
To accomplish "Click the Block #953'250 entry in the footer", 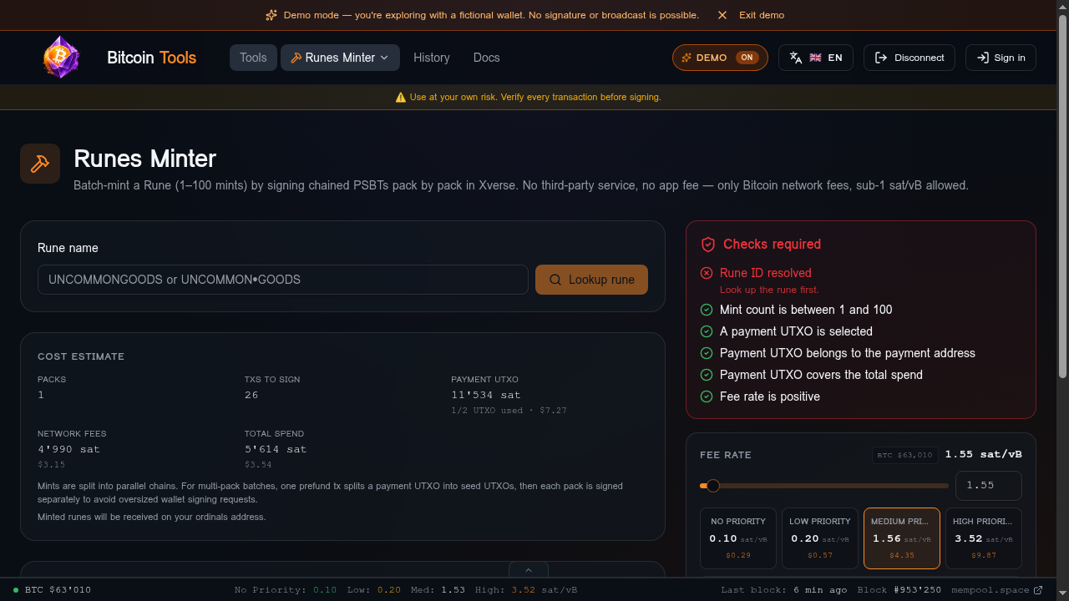I will pos(899,590).
